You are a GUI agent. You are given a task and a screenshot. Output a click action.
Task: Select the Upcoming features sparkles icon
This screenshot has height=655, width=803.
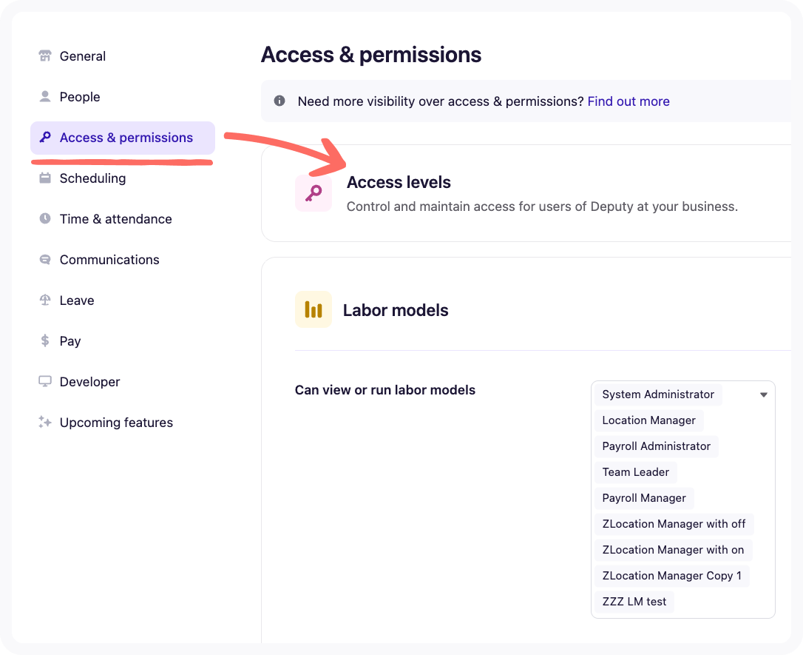pyautogui.click(x=44, y=422)
